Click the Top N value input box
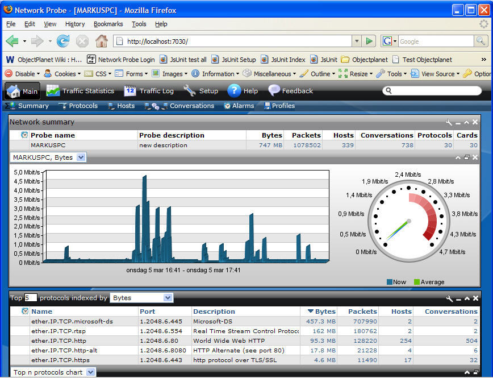 30,297
